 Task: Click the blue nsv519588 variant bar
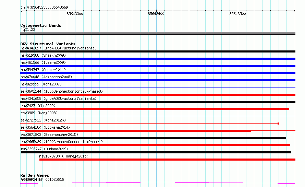pos(158,59)
